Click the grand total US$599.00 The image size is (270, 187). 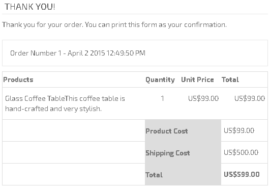coord(242,174)
